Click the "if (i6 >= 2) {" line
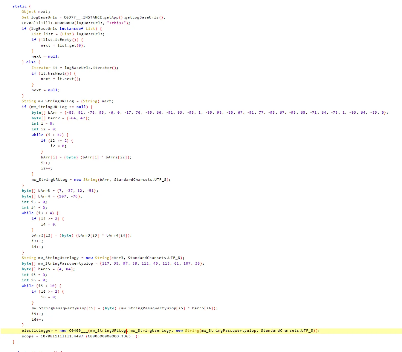 click(48, 291)
